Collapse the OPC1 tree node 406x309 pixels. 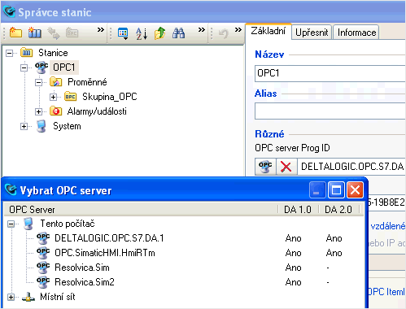click(x=24, y=67)
